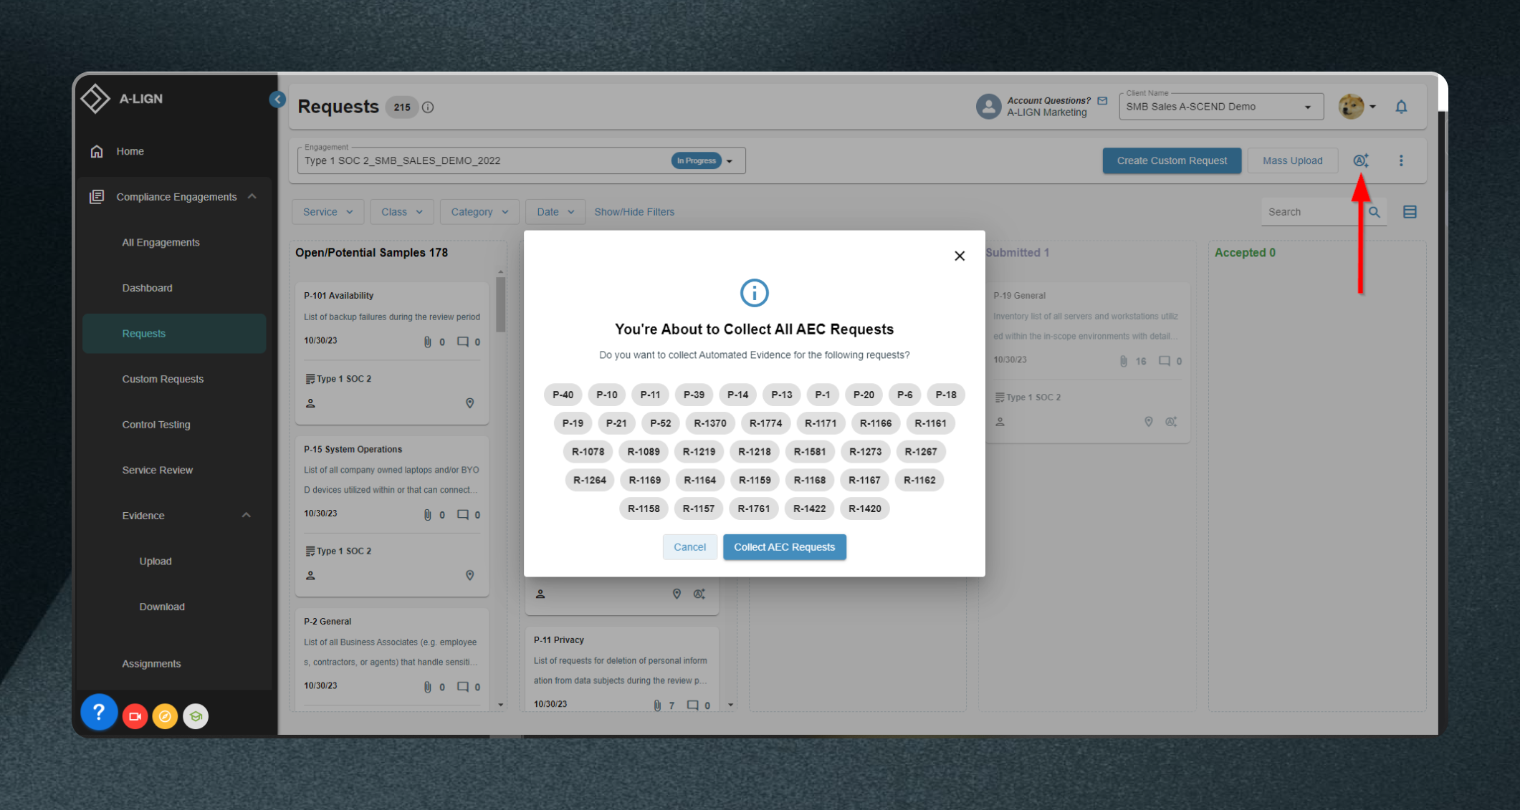
Task: Click location pin on P-19 General card
Action: [x=1148, y=422]
